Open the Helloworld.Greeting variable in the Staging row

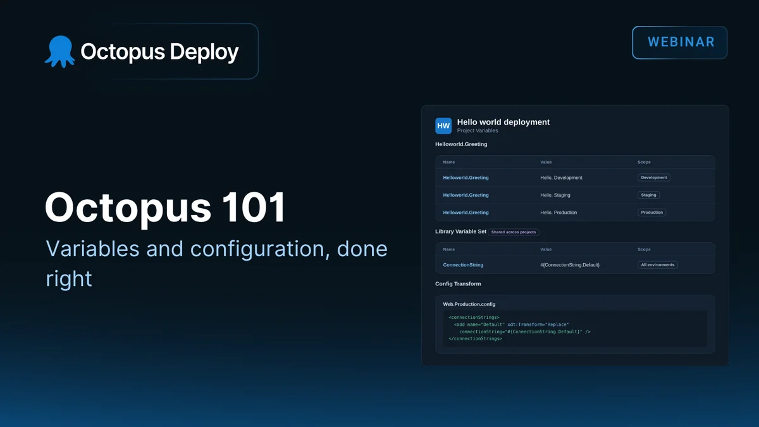click(466, 195)
